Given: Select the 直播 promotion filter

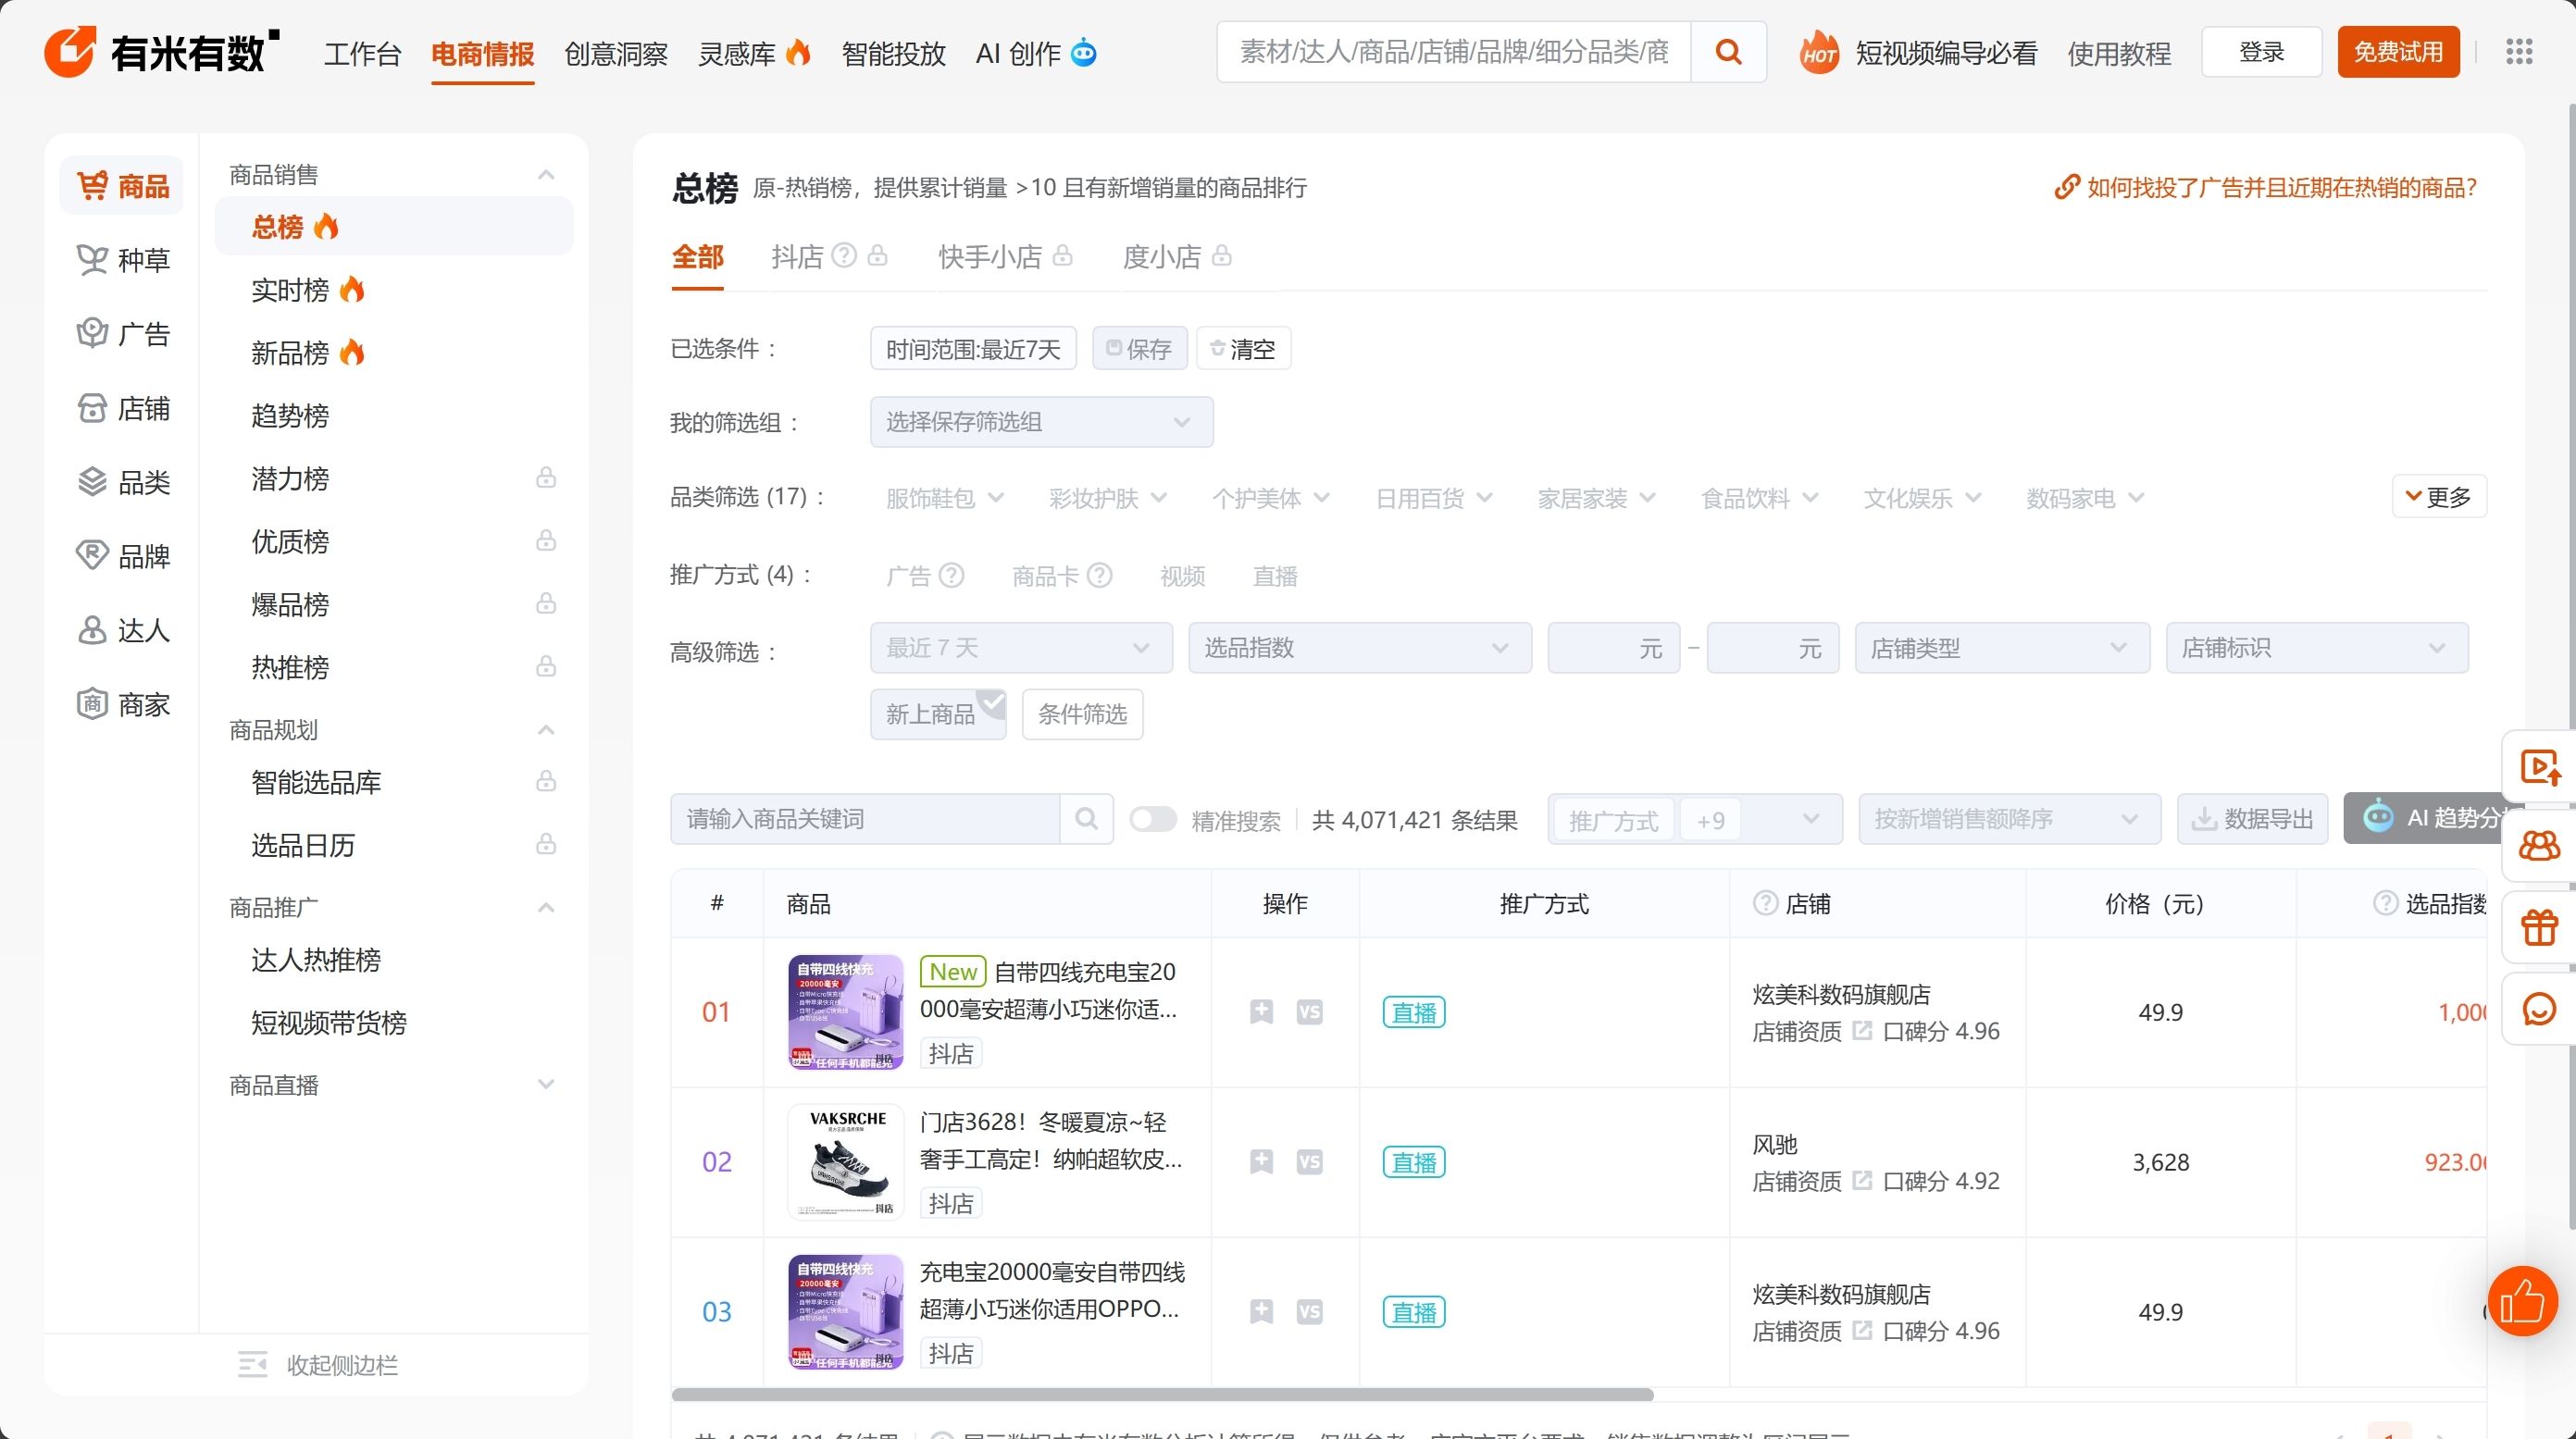Looking at the screenshot, I should (1275, 576).
